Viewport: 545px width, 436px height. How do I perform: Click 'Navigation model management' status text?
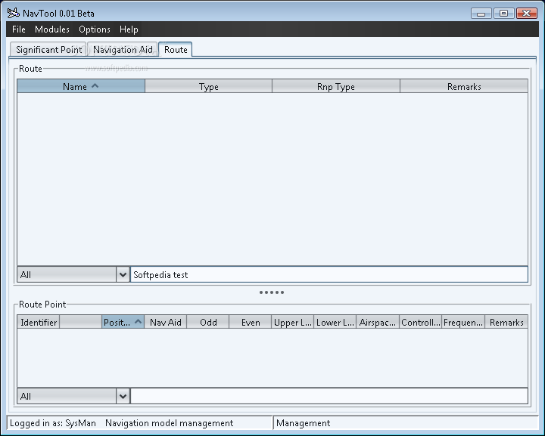tap(170, 423)
